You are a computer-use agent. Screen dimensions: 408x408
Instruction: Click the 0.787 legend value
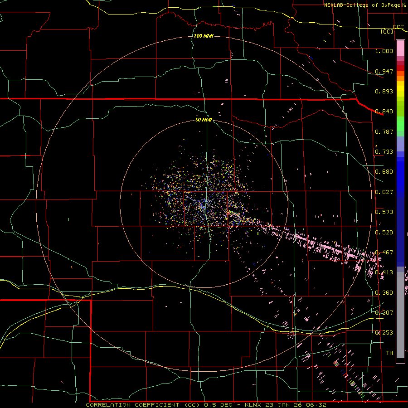point(384,131)
